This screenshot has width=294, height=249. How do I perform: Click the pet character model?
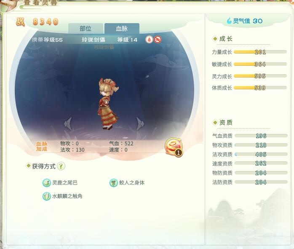coord(109,104)
